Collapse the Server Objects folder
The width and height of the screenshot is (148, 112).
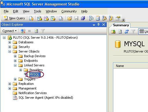point(10,51)
